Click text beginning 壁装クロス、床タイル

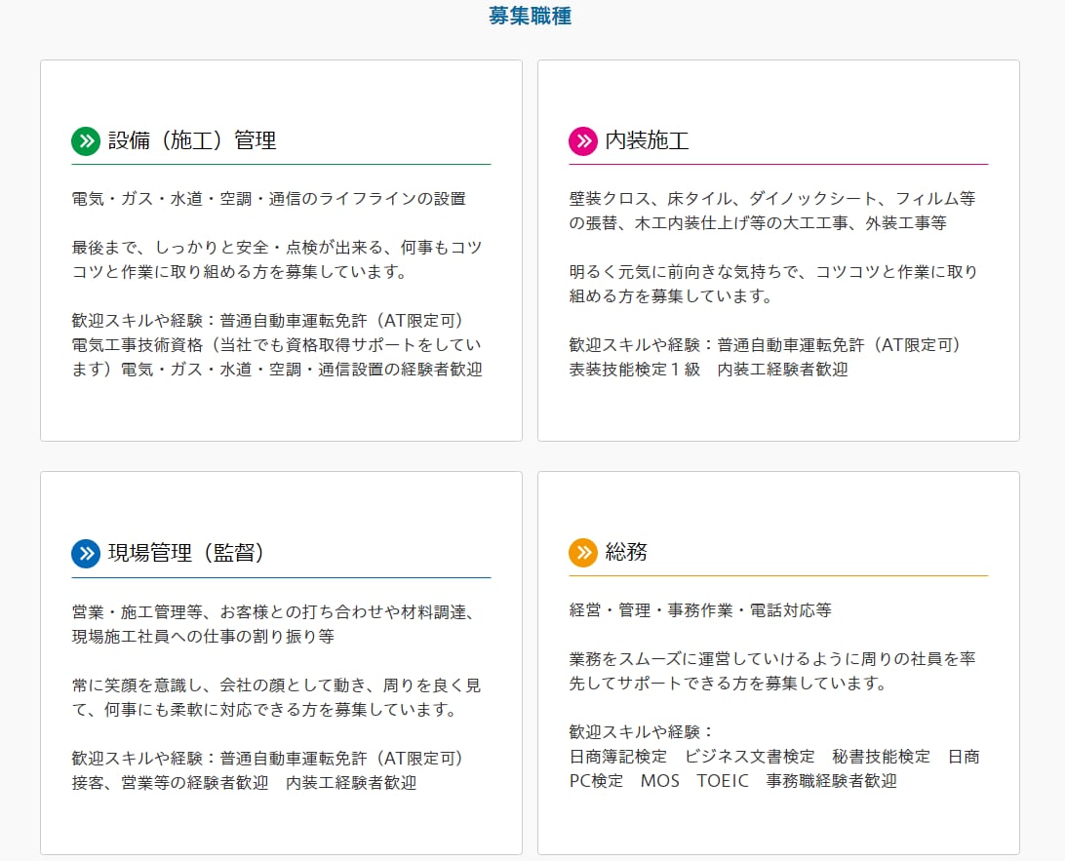(x=772, y=212)
